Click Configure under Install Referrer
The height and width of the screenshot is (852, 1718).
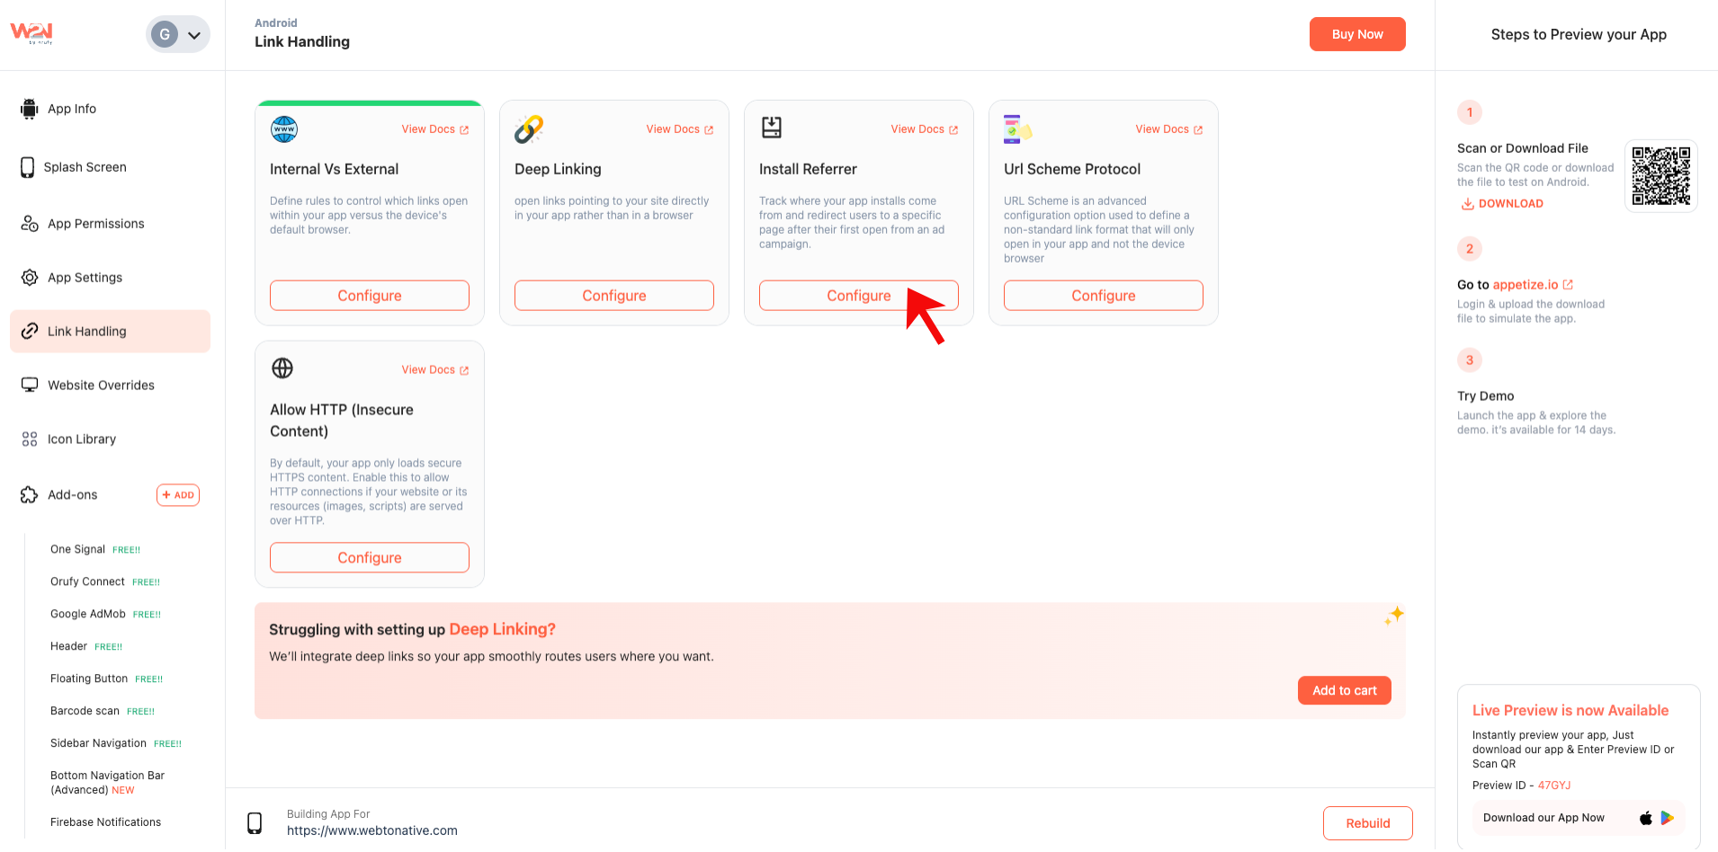pyautogui.click(x=858, y=295)
